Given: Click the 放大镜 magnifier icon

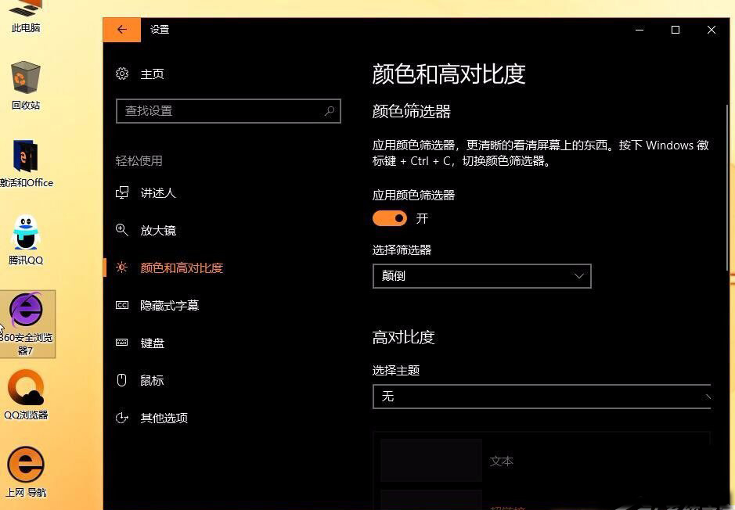Looking at the screenshot, I should (x=123, y=230).
